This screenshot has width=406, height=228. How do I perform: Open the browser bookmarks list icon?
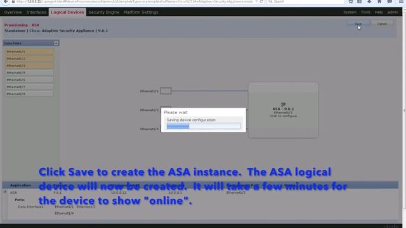click(360, 1)
